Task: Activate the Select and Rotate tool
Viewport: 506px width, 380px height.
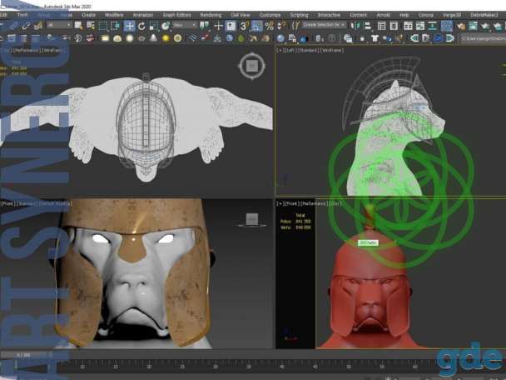Action: 141,26
